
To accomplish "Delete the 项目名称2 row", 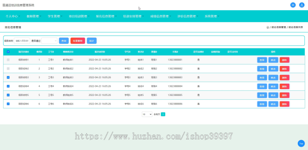I will tap(284, 69).
